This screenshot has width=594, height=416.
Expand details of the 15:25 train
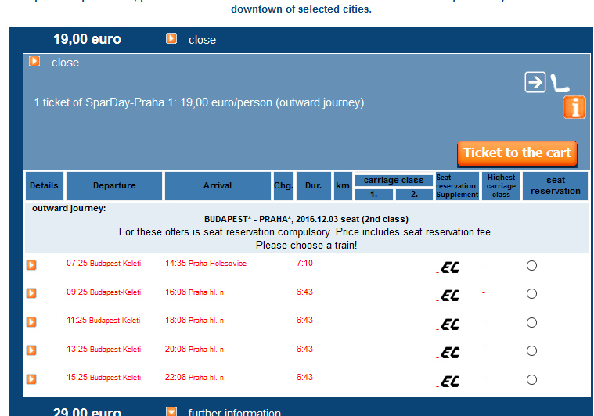coord(31,379)
